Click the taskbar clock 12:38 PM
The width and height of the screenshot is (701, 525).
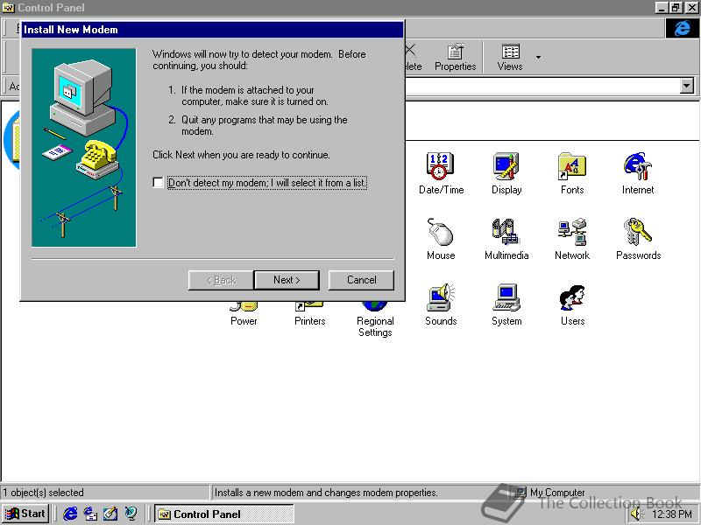click(x=671, y=514)
